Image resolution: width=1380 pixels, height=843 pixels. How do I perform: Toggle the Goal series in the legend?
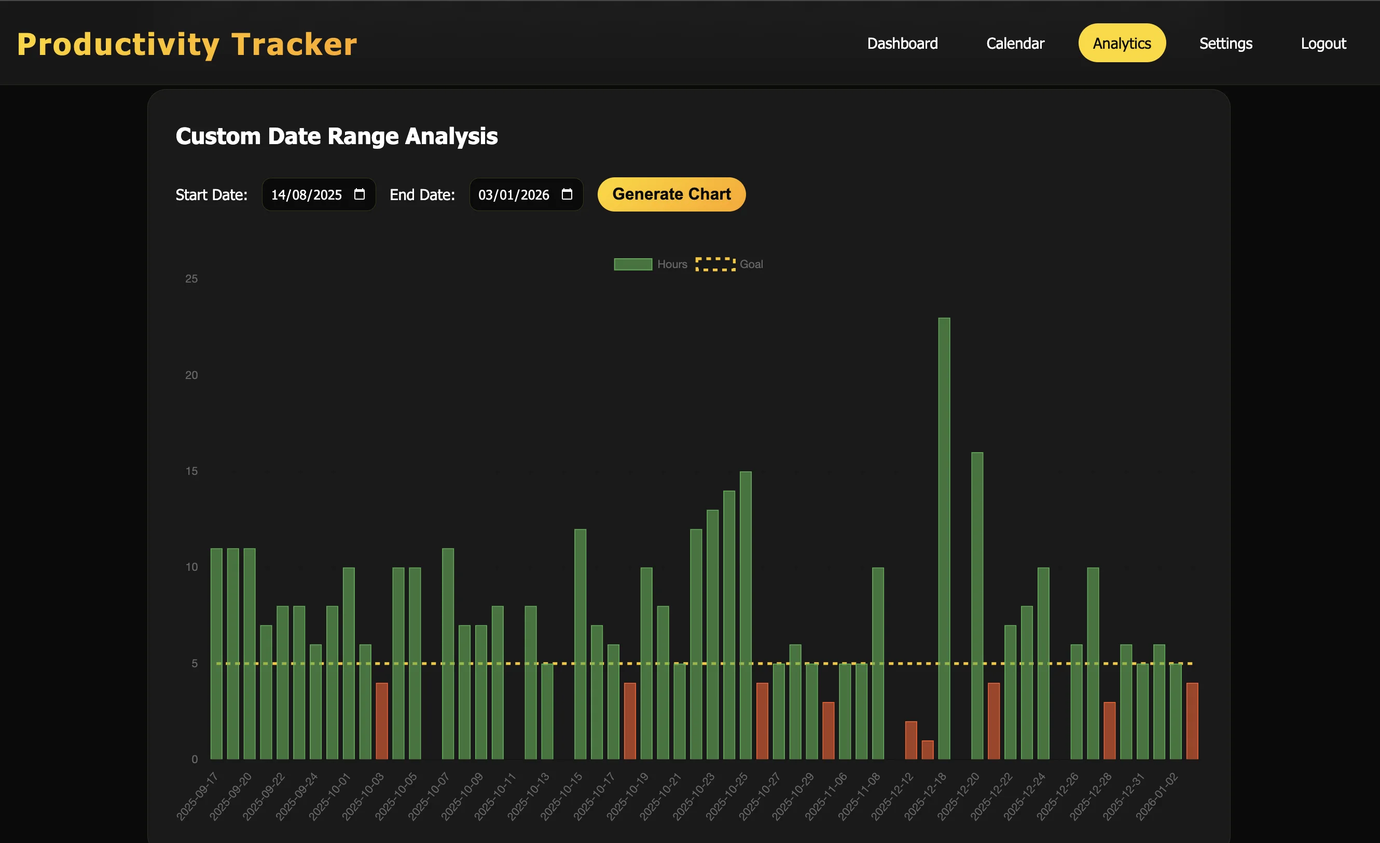(x=751, y=264)
